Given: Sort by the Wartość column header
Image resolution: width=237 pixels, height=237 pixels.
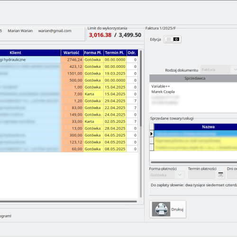Looking at the screenshot, I should 72,53.
